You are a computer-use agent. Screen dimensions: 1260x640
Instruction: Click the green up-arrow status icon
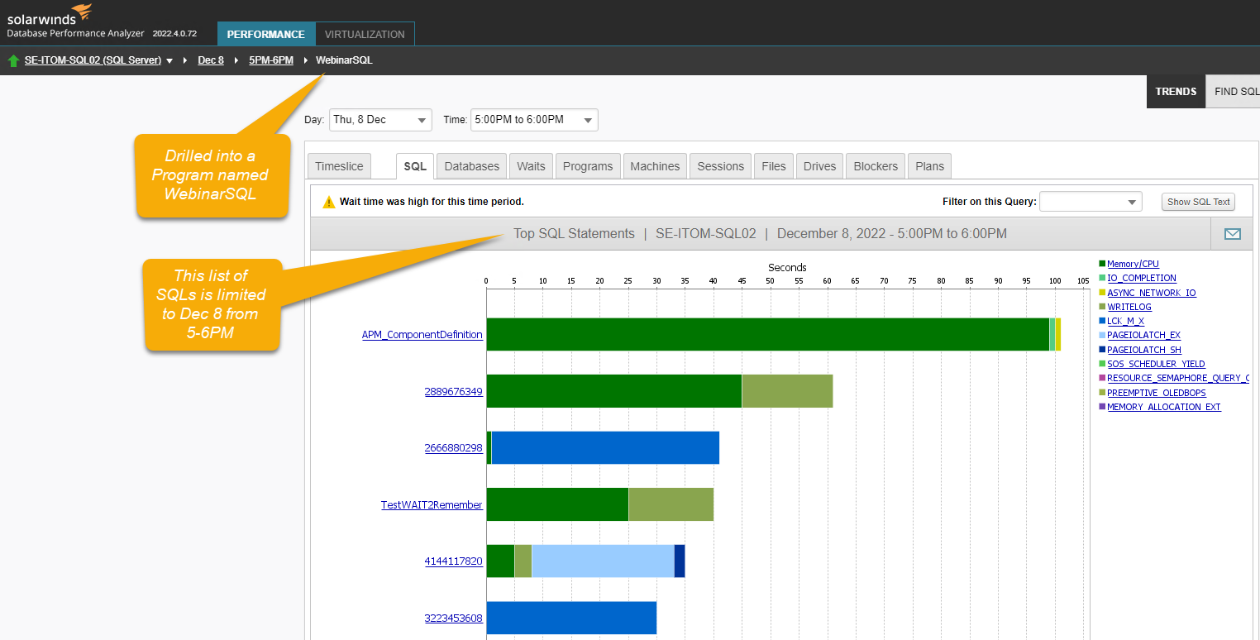coord(13,60)
